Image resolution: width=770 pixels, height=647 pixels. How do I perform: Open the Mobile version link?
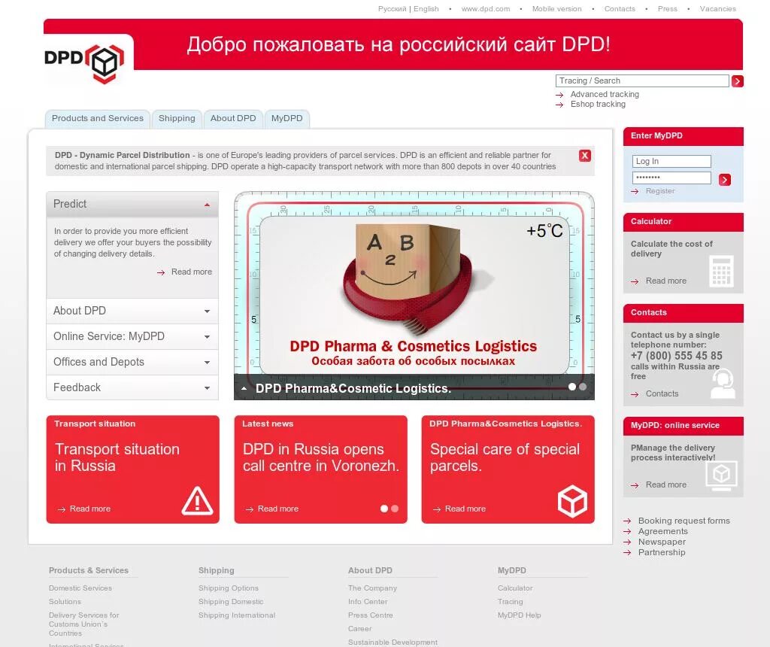(x=557, y=9)
